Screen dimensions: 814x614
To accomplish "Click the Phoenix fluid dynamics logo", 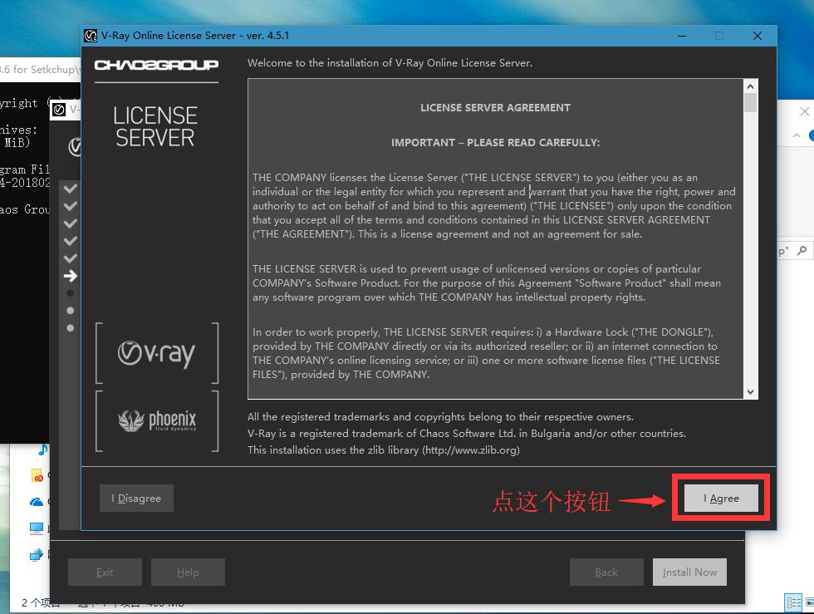I will pyautogui.click(x=157, y=420).
